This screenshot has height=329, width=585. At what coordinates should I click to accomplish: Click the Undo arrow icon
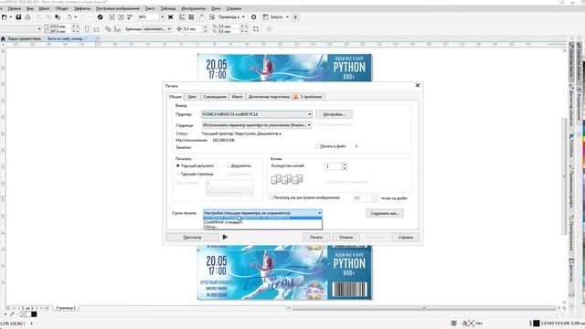69,17
